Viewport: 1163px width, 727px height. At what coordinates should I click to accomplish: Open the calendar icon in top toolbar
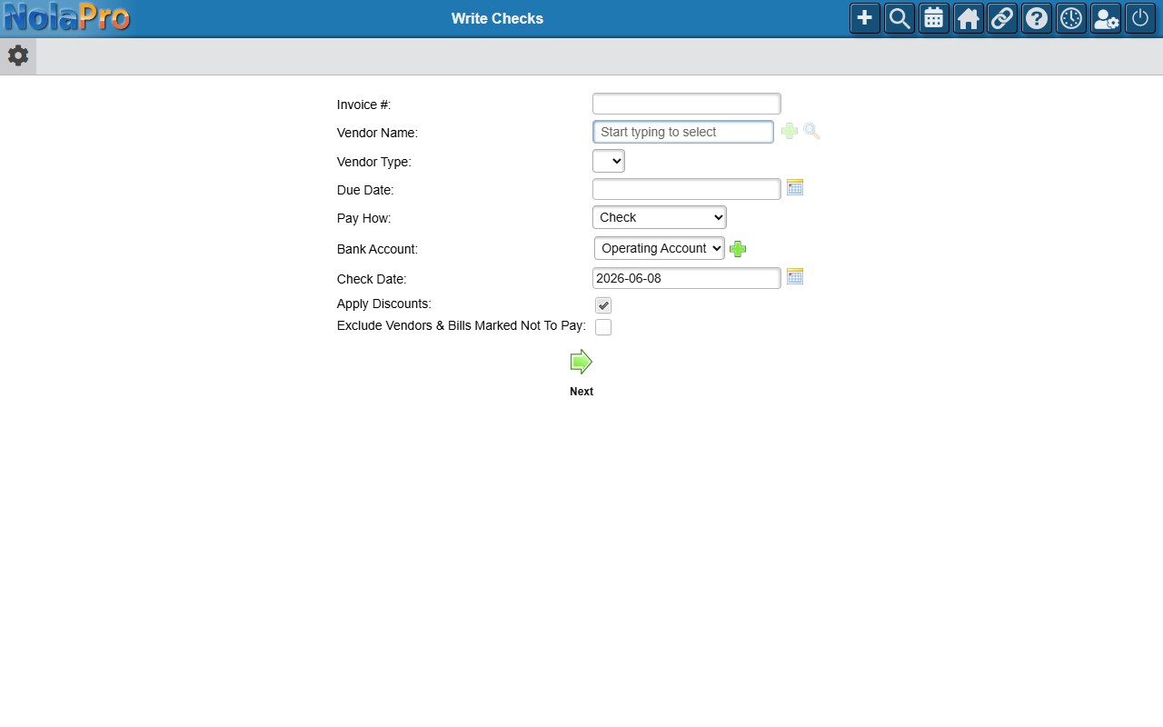click(x=934, y=18)
